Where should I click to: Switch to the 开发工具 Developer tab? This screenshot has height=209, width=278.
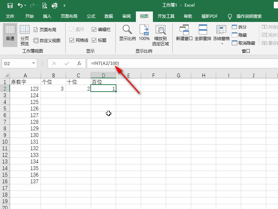pos(166,16)
